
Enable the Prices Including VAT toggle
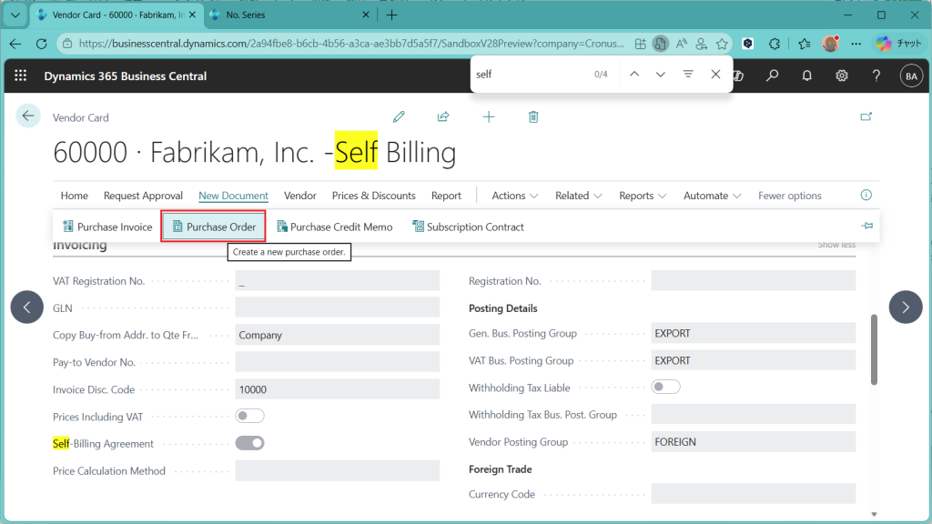point(249,416)
